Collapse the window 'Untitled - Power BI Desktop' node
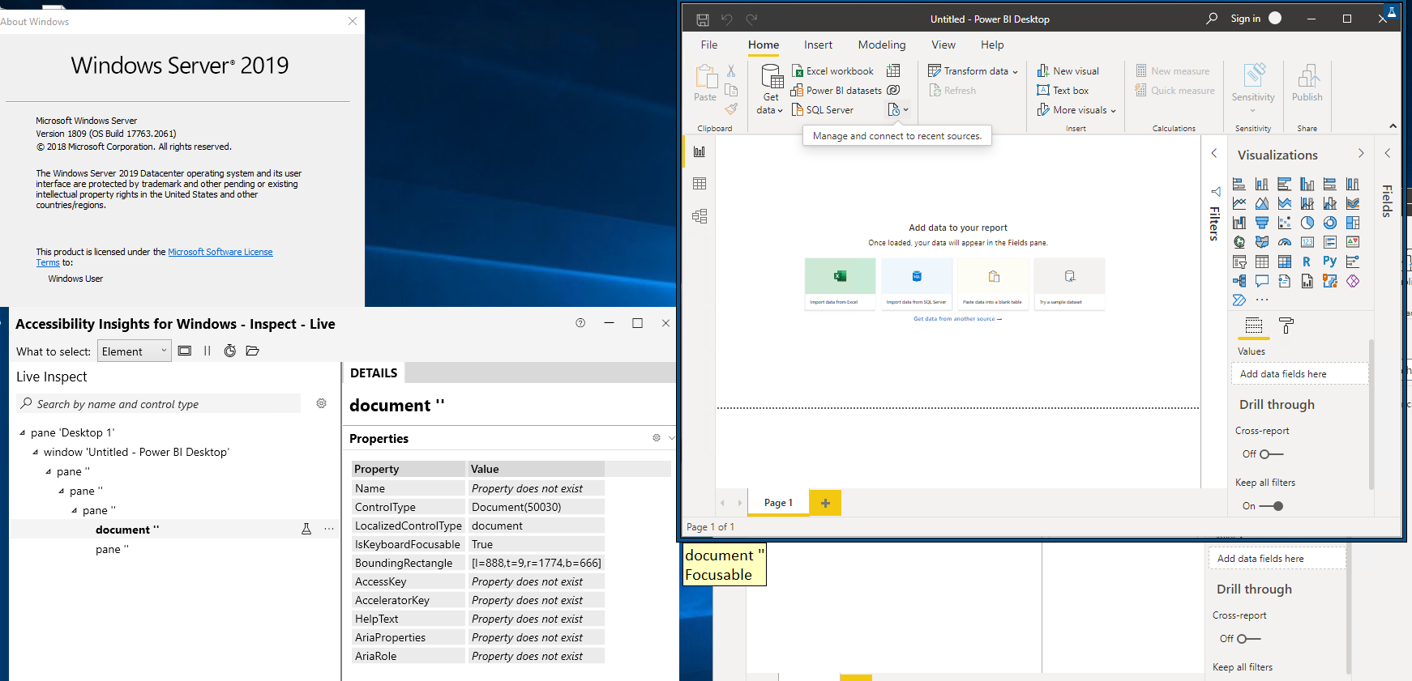 36,452
